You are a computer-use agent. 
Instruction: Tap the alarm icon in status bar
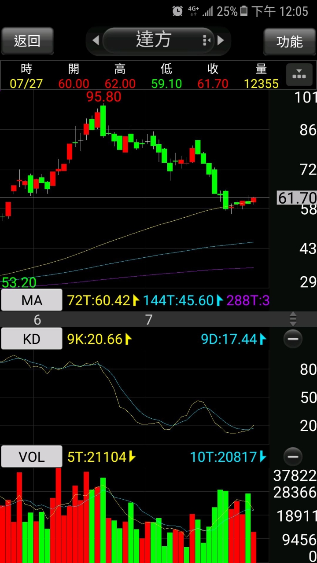coord(177,11)
